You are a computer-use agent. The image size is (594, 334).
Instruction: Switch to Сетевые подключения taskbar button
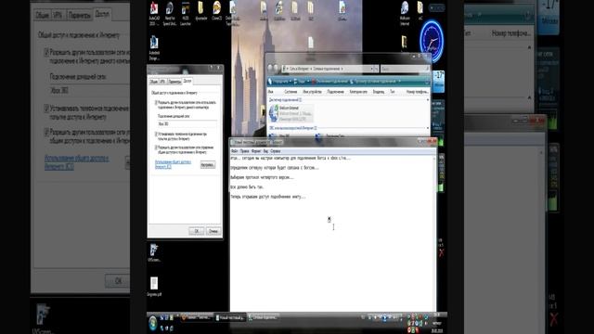click(x=264, y=317)
